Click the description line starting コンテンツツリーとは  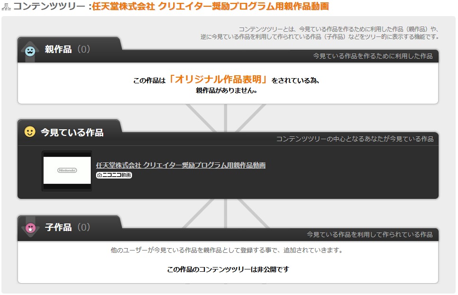pos(339,29)
